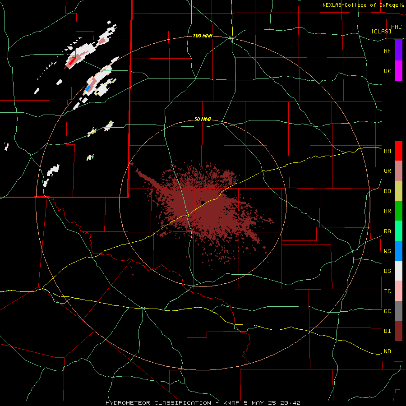Click the BD legend label
The height and width of the screenshot is (406, 406).
(x=387, y=191)
